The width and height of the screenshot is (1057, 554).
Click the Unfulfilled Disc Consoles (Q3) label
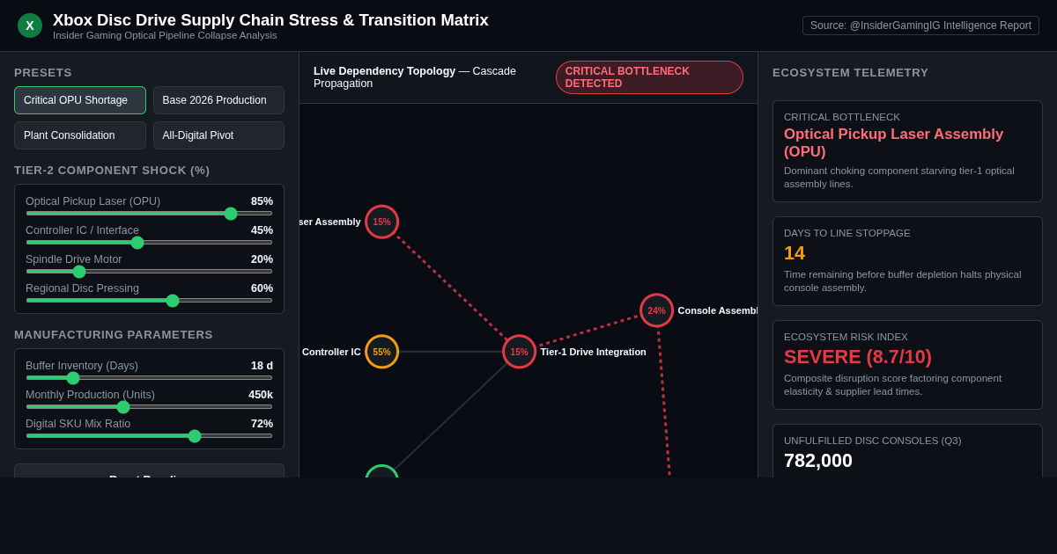click(x=873, y=441)
